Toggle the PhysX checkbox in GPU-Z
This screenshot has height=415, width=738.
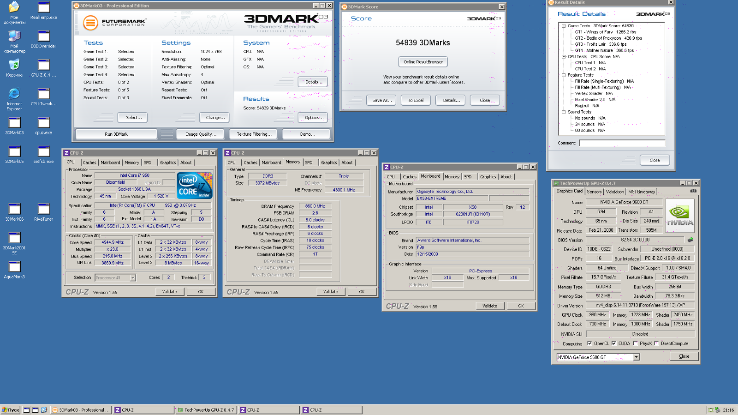[636, 343]
